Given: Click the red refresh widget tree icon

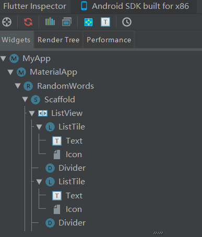Looking at the screenshot, I should point(28,22).
